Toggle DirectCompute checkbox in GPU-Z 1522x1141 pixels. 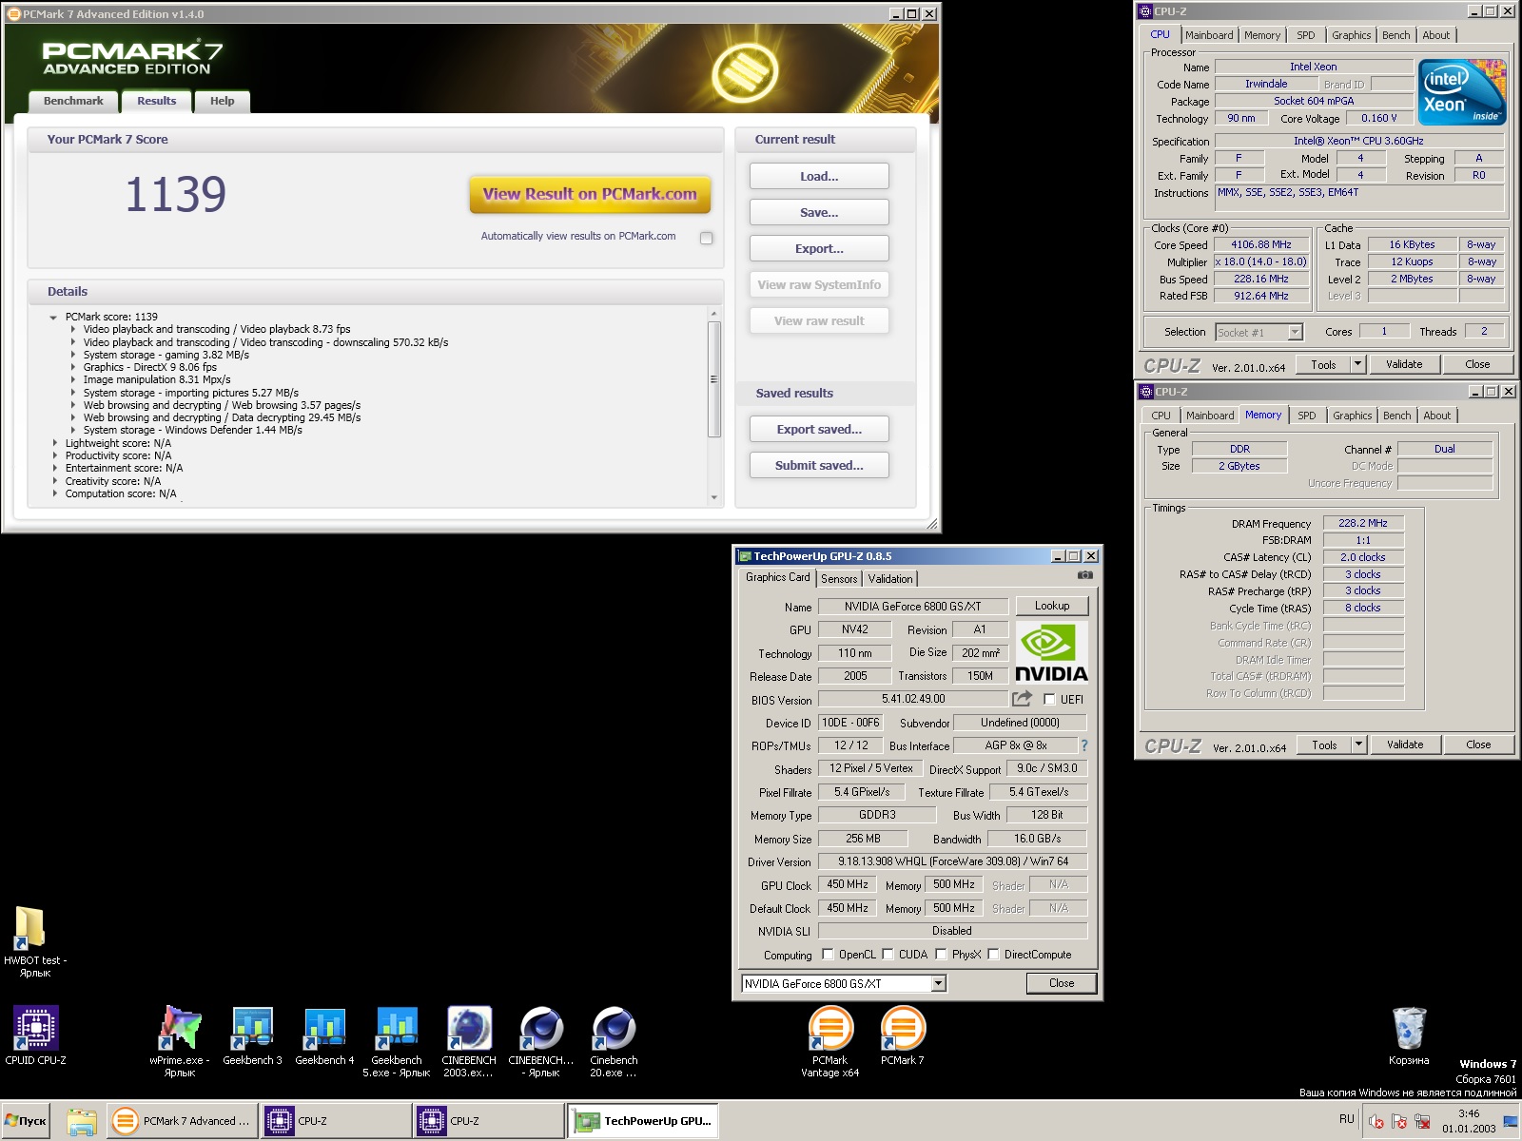993,954
